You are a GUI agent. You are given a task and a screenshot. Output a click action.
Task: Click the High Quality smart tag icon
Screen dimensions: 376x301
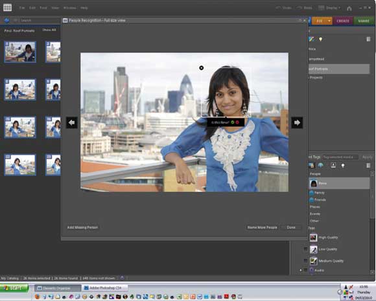point(313,238)
